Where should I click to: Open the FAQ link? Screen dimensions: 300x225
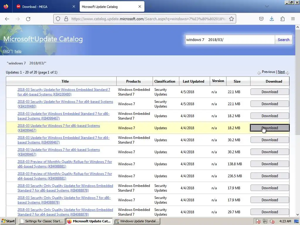[6, 51]
